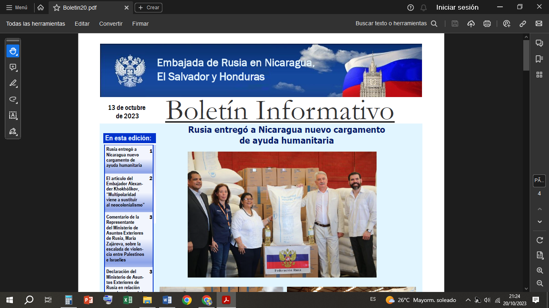Open the notifications bell icon
Image resolution: width=549 pixels, height=308 pixels.
424,8
